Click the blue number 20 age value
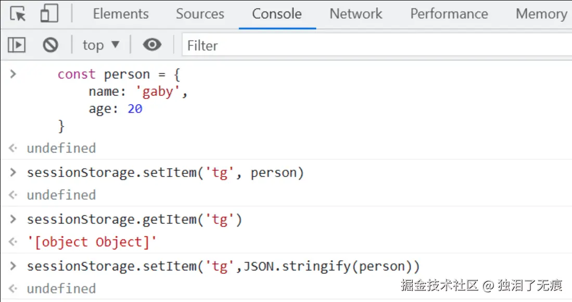572x302 pixels. [x=135, y=109]
